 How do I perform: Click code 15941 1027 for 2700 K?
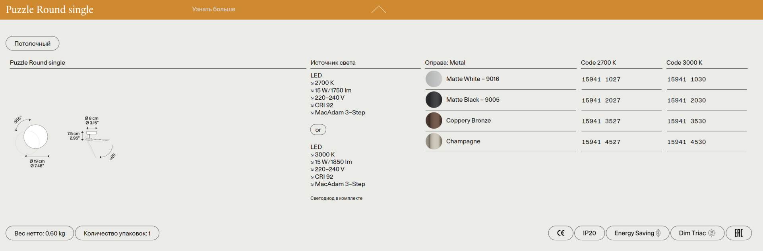pyautogui.click(x=601, y=79)
